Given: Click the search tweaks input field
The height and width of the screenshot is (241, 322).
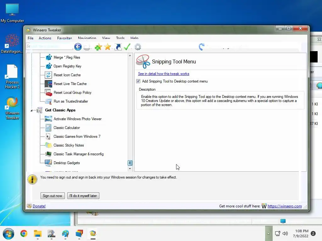Looking at the screenshot, I should [49, 46].
